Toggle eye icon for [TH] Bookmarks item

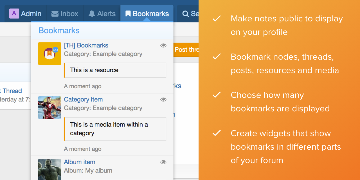[163, 46]
